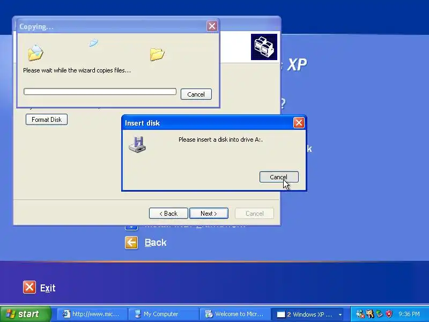Click the destination folder icon in Copying dialog
Screen dimensions: 429x322
[x=157, y=54]
